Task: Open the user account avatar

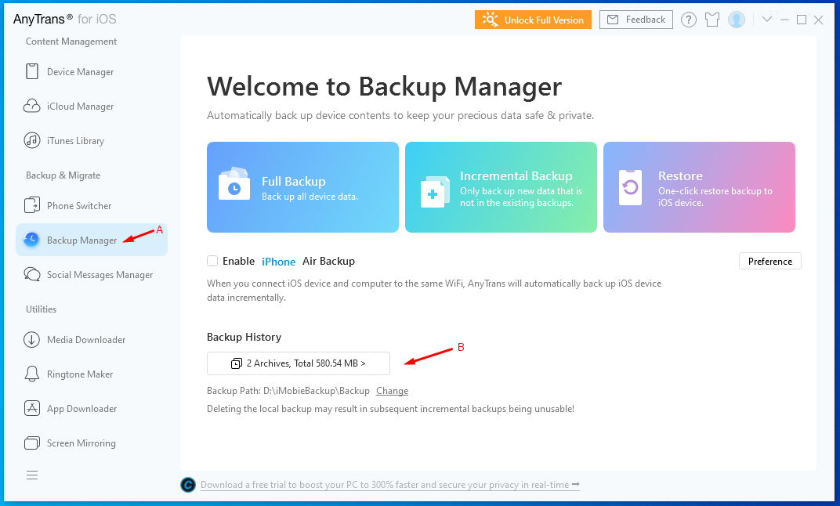Action: pos(737,20)
